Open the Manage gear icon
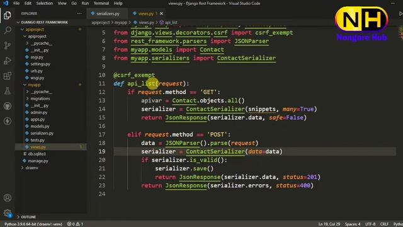403x227 pixels. 7,213
